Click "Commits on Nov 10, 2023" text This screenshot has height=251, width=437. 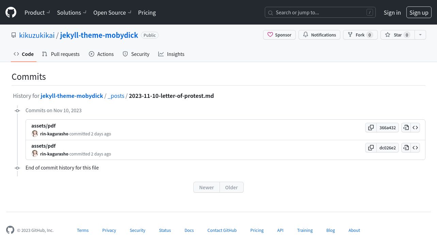(53, 110)
